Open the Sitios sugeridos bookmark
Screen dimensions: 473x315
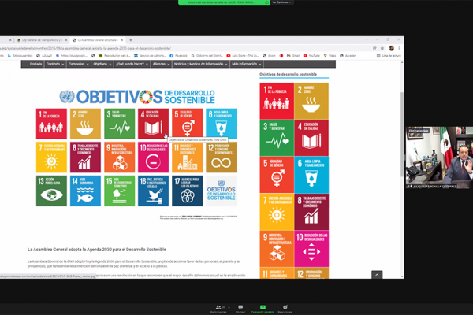click(20, 56)
